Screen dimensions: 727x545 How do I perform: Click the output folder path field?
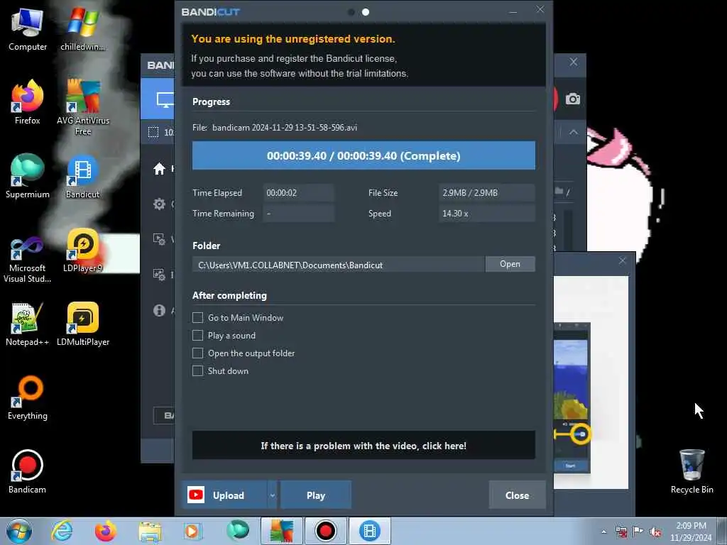click(x=339, y=265)
